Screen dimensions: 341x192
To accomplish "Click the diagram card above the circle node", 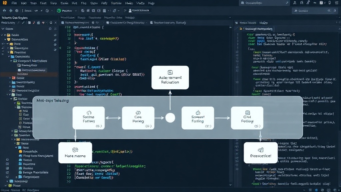I will 170,77.
